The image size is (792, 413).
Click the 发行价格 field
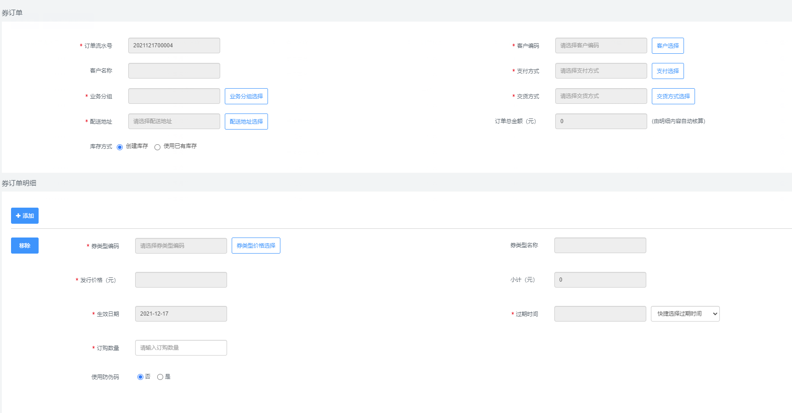pyautogui.click(x=181, y=280)
